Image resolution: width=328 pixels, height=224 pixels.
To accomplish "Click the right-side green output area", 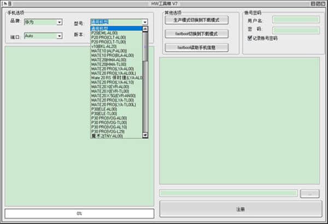I will coord(239,121).
